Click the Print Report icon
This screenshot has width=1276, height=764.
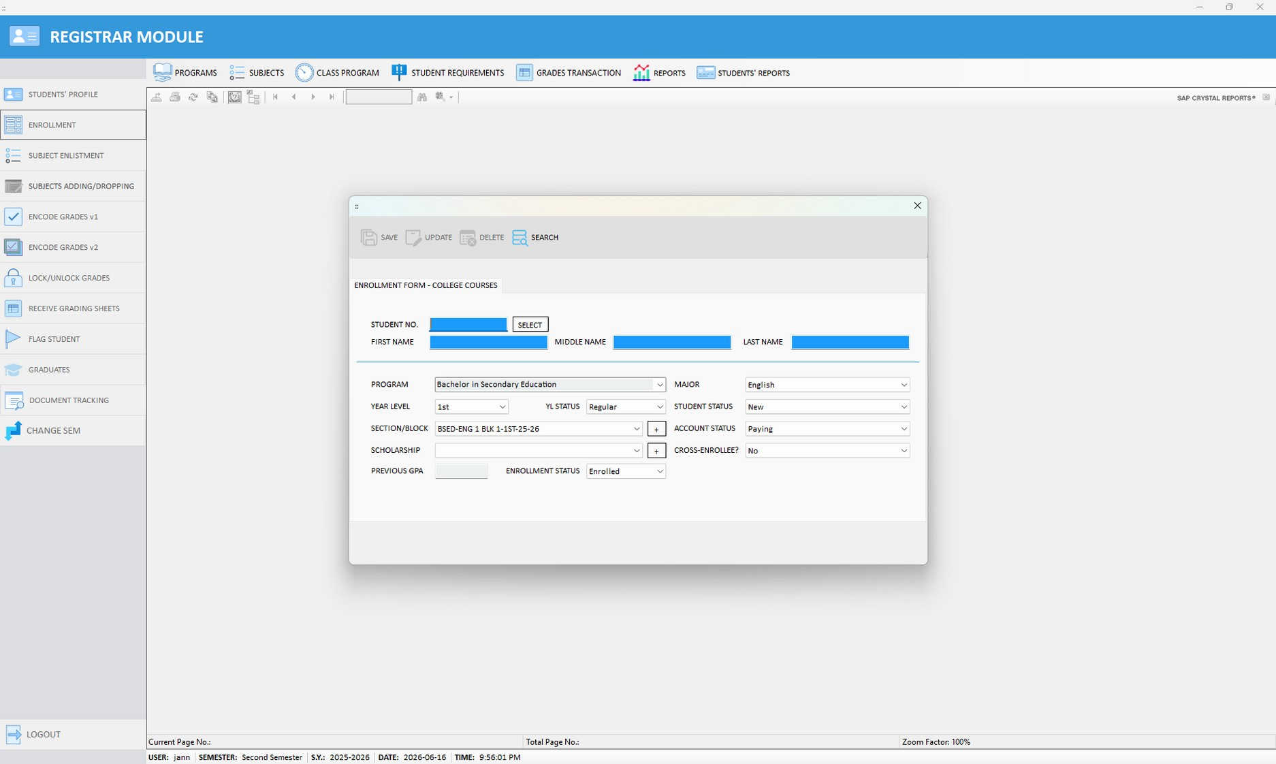(x=175, y=97)
